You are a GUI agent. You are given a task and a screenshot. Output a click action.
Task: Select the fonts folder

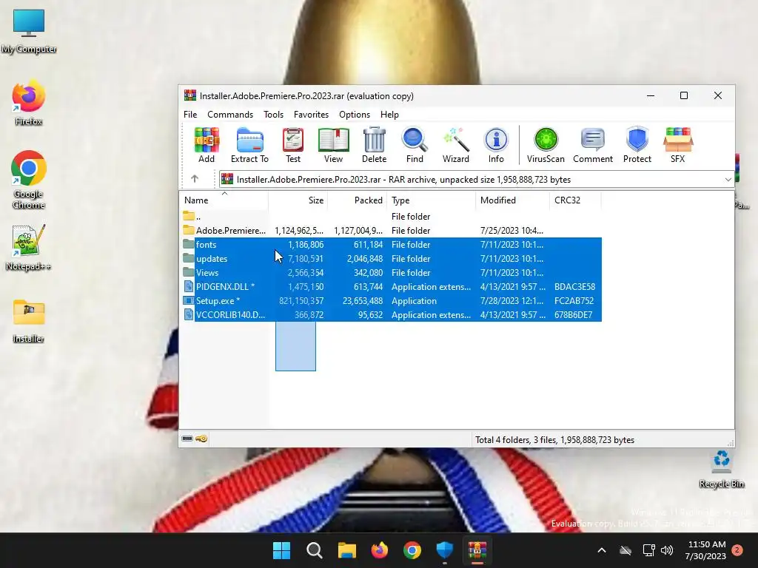pyautogui.click(x=392, y=244)
